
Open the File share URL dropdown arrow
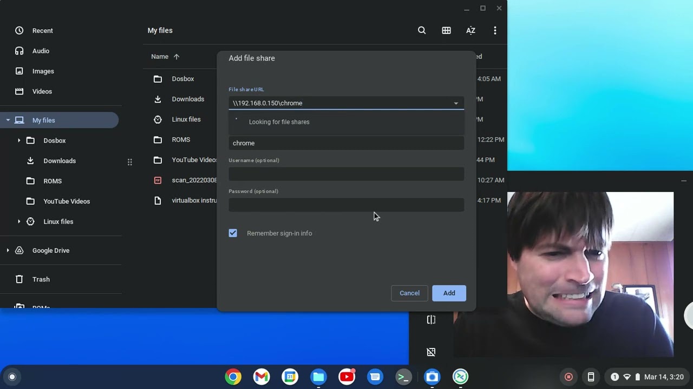456,103
